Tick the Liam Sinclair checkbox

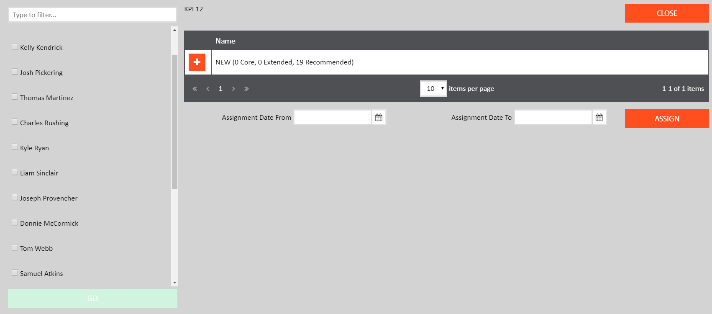(15, 172)
